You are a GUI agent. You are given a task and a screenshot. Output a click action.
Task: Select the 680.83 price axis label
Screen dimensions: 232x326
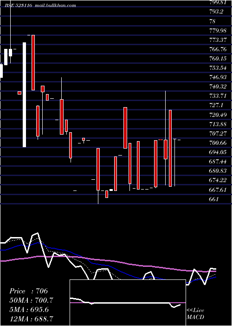coord(218,171)
